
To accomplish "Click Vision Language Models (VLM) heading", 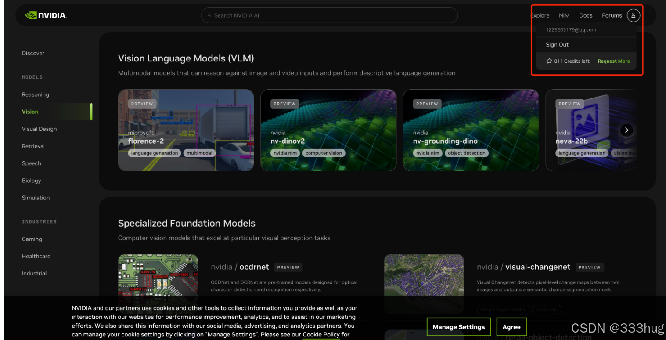I will 186,58.
